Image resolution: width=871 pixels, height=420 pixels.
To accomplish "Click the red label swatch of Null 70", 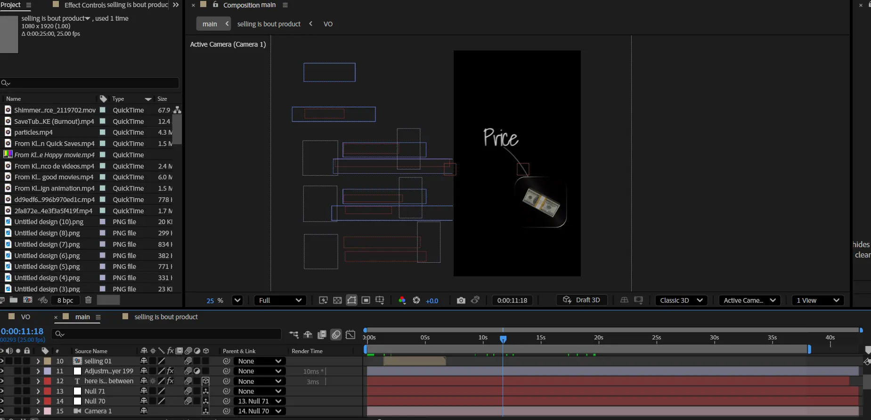I will [x=48, y=401].
